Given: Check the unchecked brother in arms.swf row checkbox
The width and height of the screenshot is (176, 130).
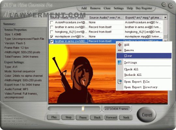Looking at the screenshot, I should [51, 27].
